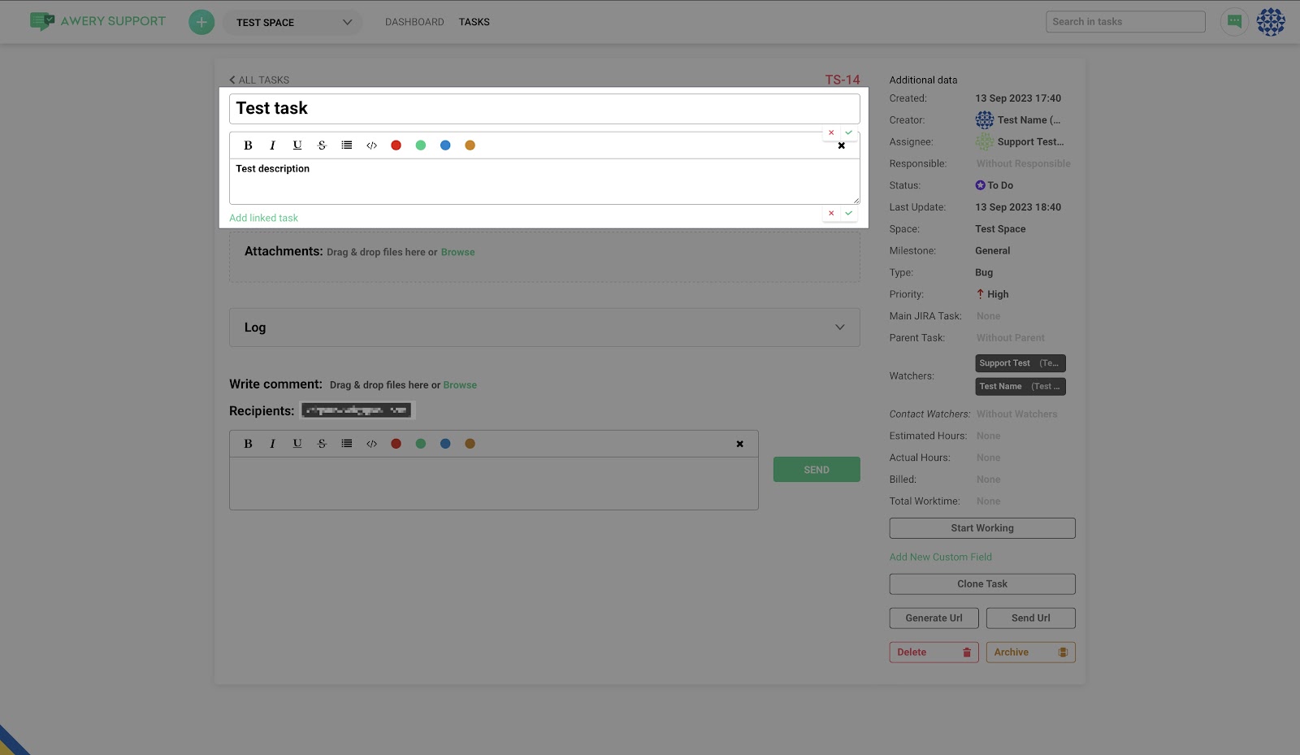Click the Search in tasks field
The height and width of the screenshot is (755, 1300).
pos(1124,22)
